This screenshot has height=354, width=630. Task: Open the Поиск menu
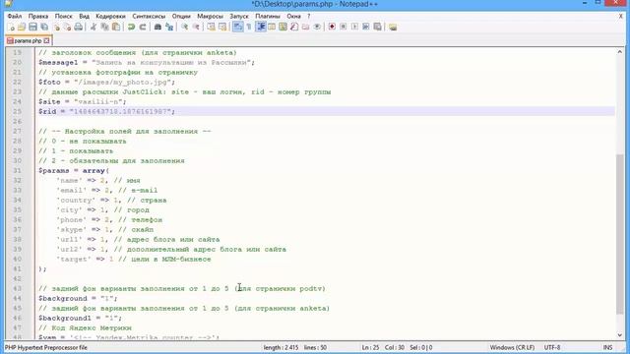click(63, 16)
